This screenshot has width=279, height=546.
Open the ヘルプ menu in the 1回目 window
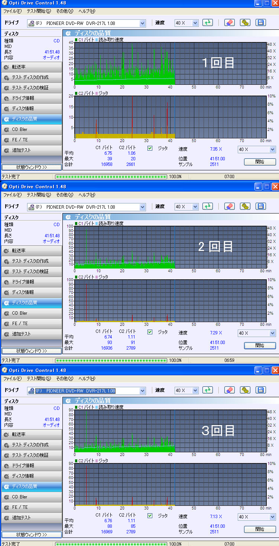[x=87, y=11]
